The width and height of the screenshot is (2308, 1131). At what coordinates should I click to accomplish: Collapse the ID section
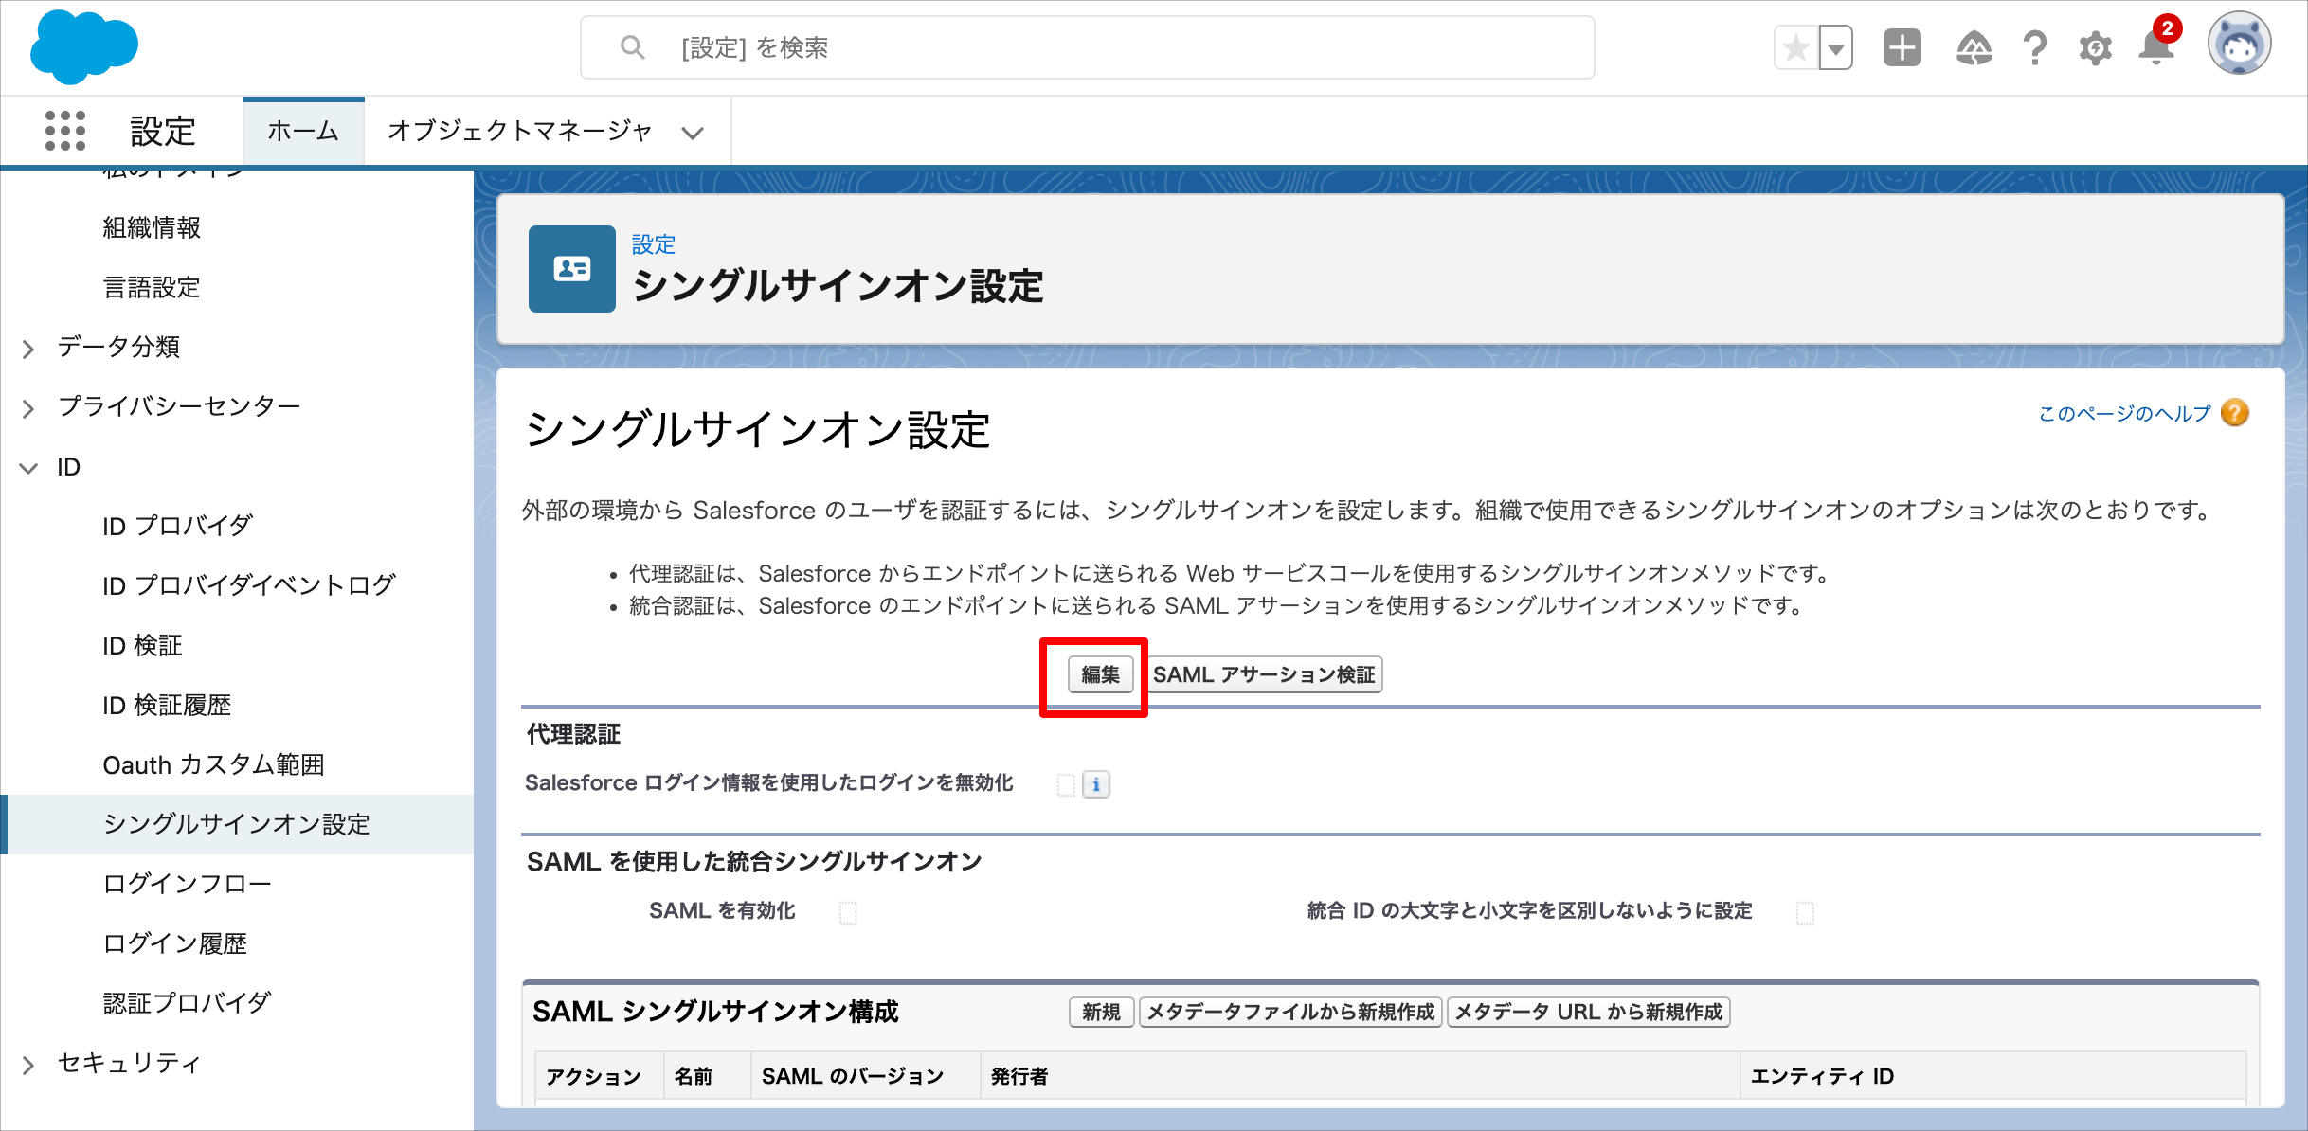coord(28,468)
